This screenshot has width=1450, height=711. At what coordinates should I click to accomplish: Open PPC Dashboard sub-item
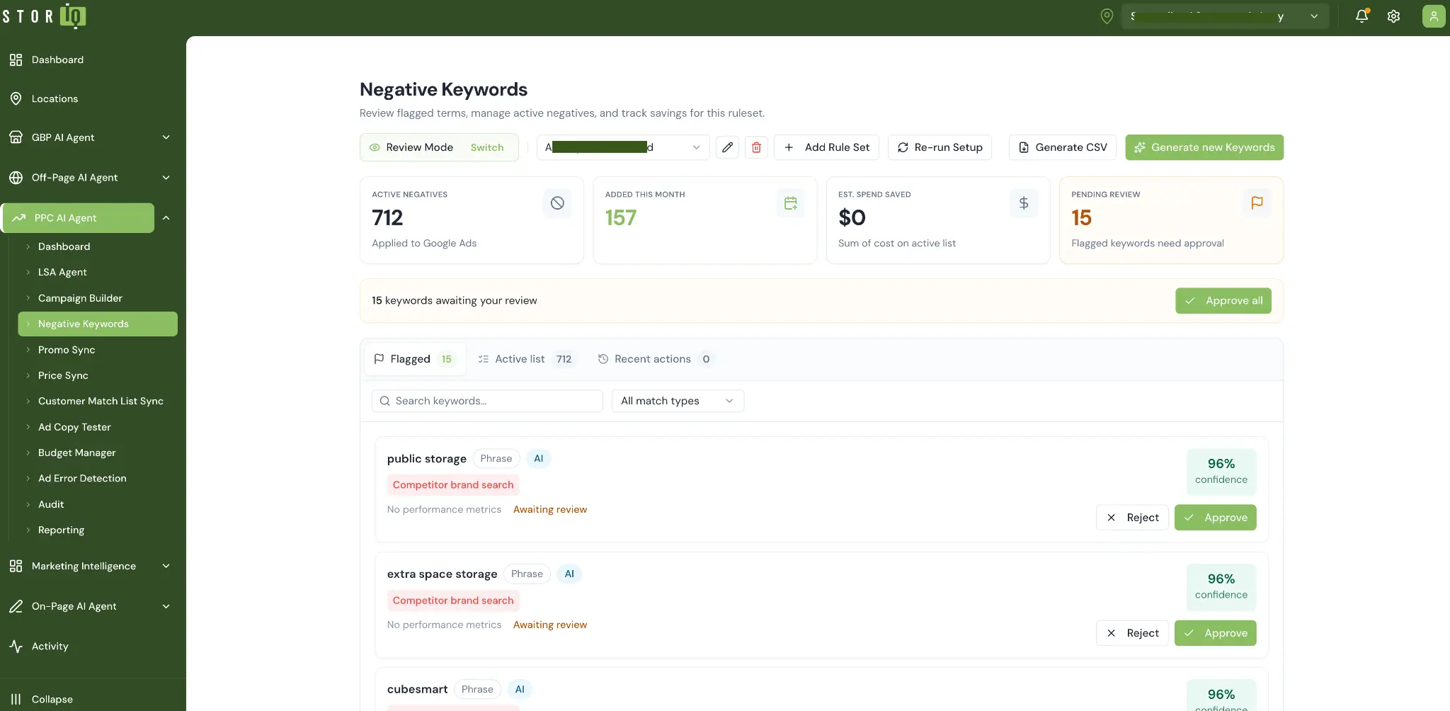click(x=64, y=246)
